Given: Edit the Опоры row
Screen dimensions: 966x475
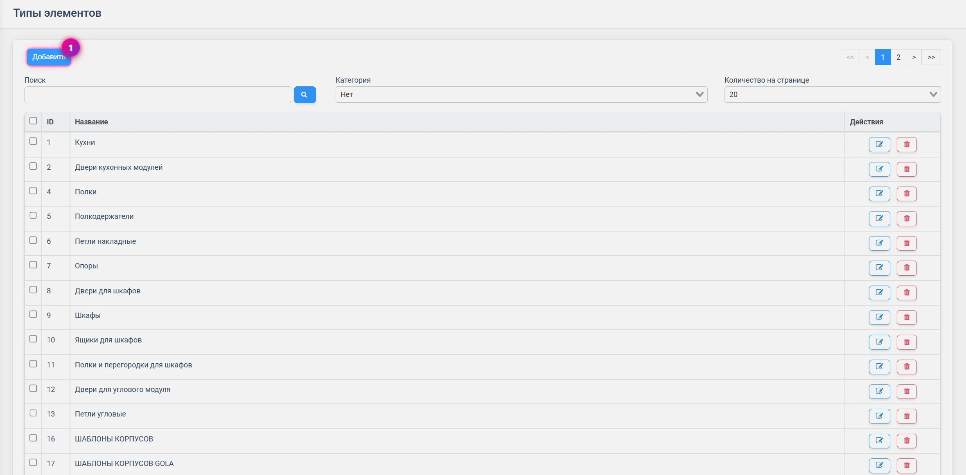Looking at the screenshot, I should 879,268.
